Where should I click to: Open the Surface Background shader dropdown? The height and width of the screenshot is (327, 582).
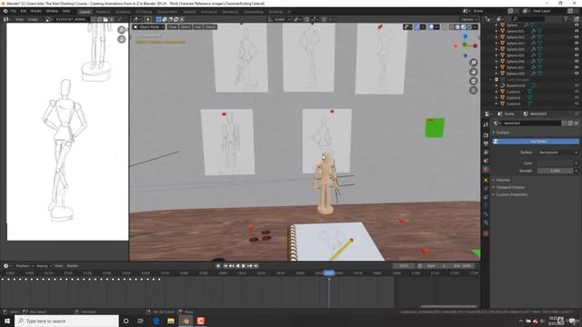(557, 153)
